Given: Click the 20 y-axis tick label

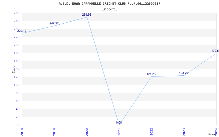Looking at the screenshot, I should [x=18, y=117].
